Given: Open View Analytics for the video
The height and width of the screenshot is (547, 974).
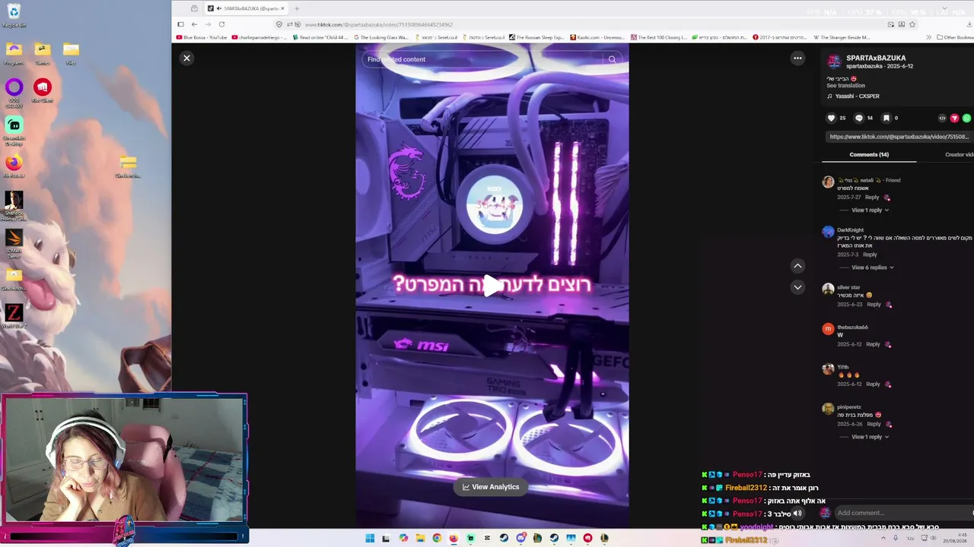Looking at the screenshot, I should tap(491, 487).
